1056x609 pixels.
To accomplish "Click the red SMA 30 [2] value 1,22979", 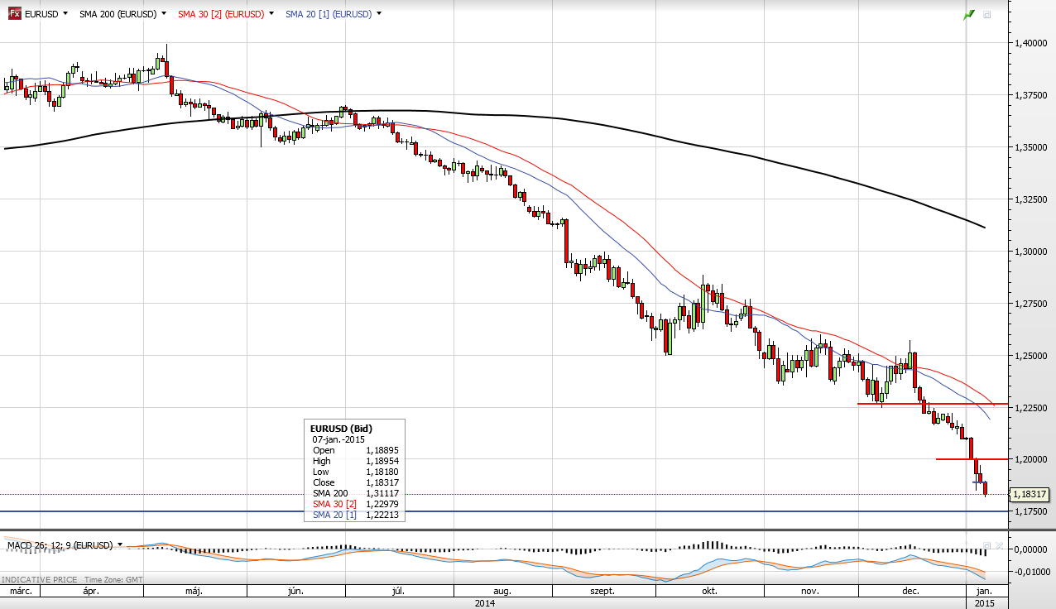I will click(382, 504).
